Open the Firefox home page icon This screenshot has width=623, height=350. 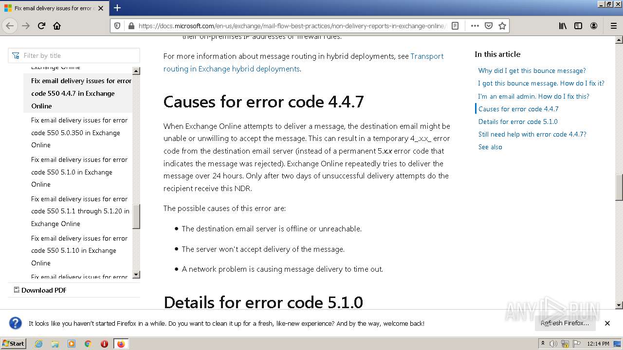point(57,26)
